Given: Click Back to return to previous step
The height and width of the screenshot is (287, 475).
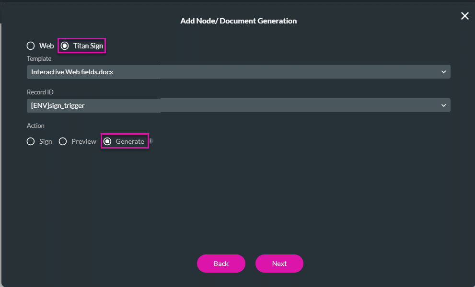Looking at the screenshot, I should (x=221, y=264).
